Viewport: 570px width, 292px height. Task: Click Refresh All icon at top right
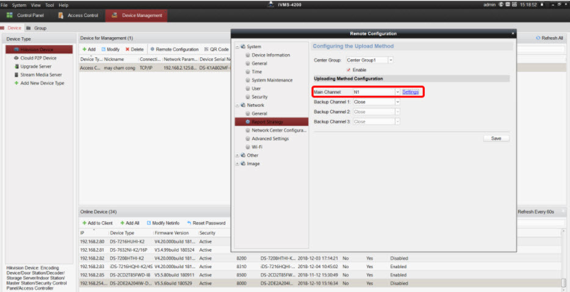[538, 38]
